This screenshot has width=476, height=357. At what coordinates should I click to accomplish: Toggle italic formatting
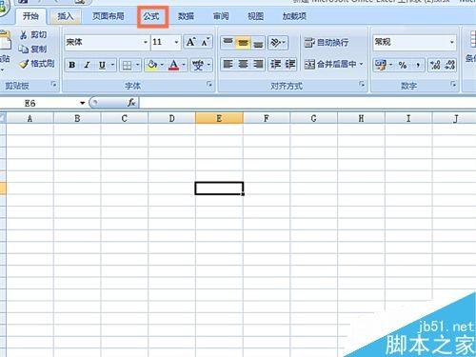point(87,65)
